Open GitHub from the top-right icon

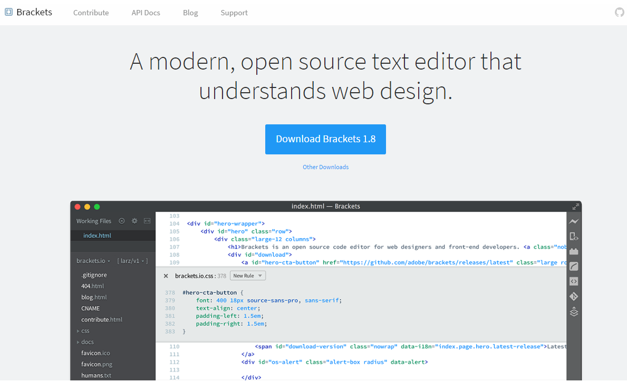(619, 12)
